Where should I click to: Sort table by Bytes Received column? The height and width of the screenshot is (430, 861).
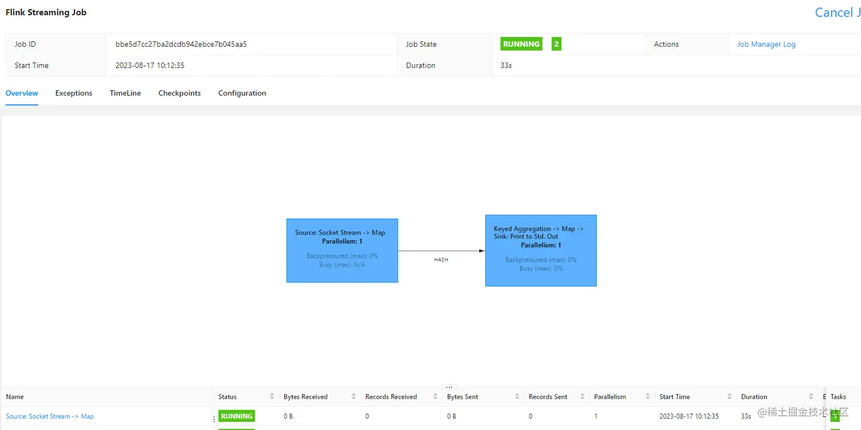(354, 397)
